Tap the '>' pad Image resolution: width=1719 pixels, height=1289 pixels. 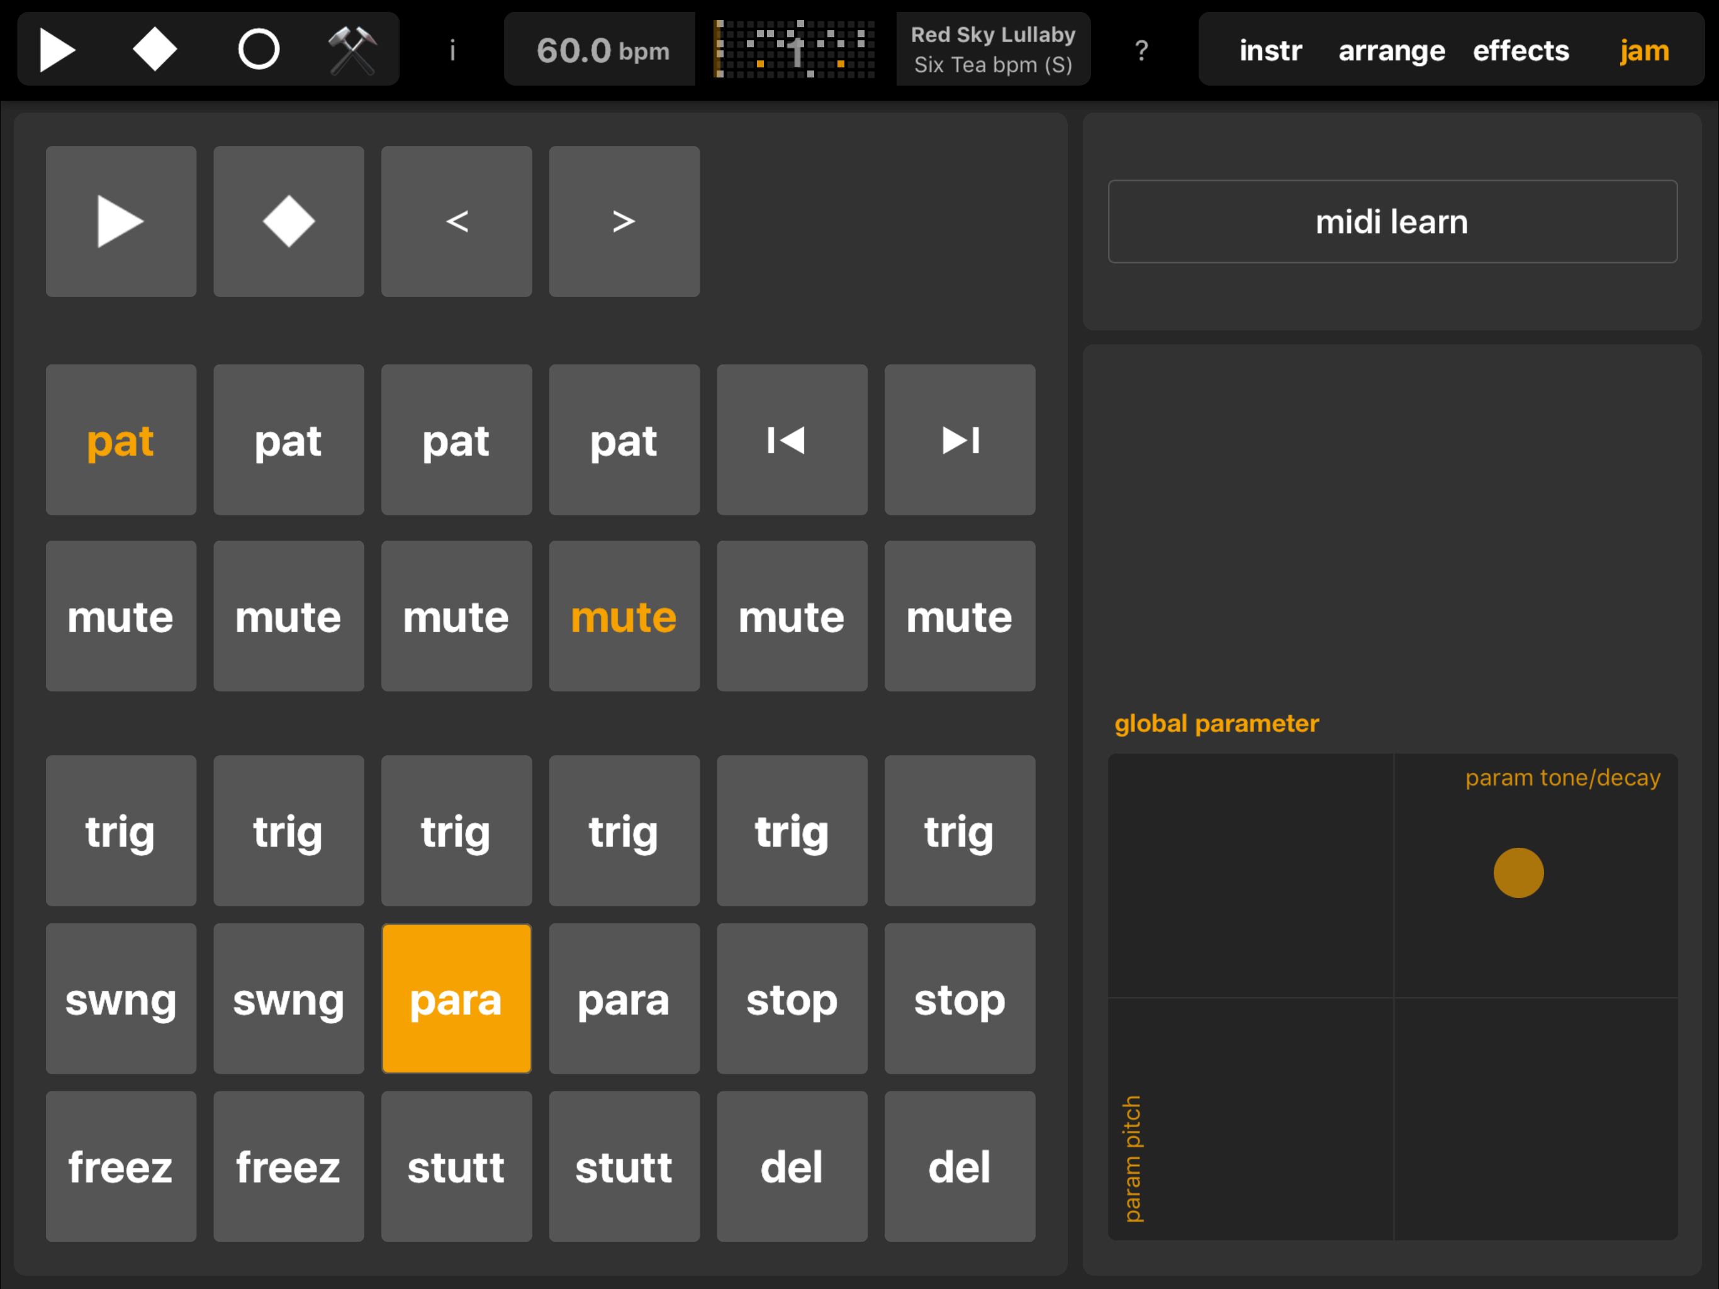625,222
